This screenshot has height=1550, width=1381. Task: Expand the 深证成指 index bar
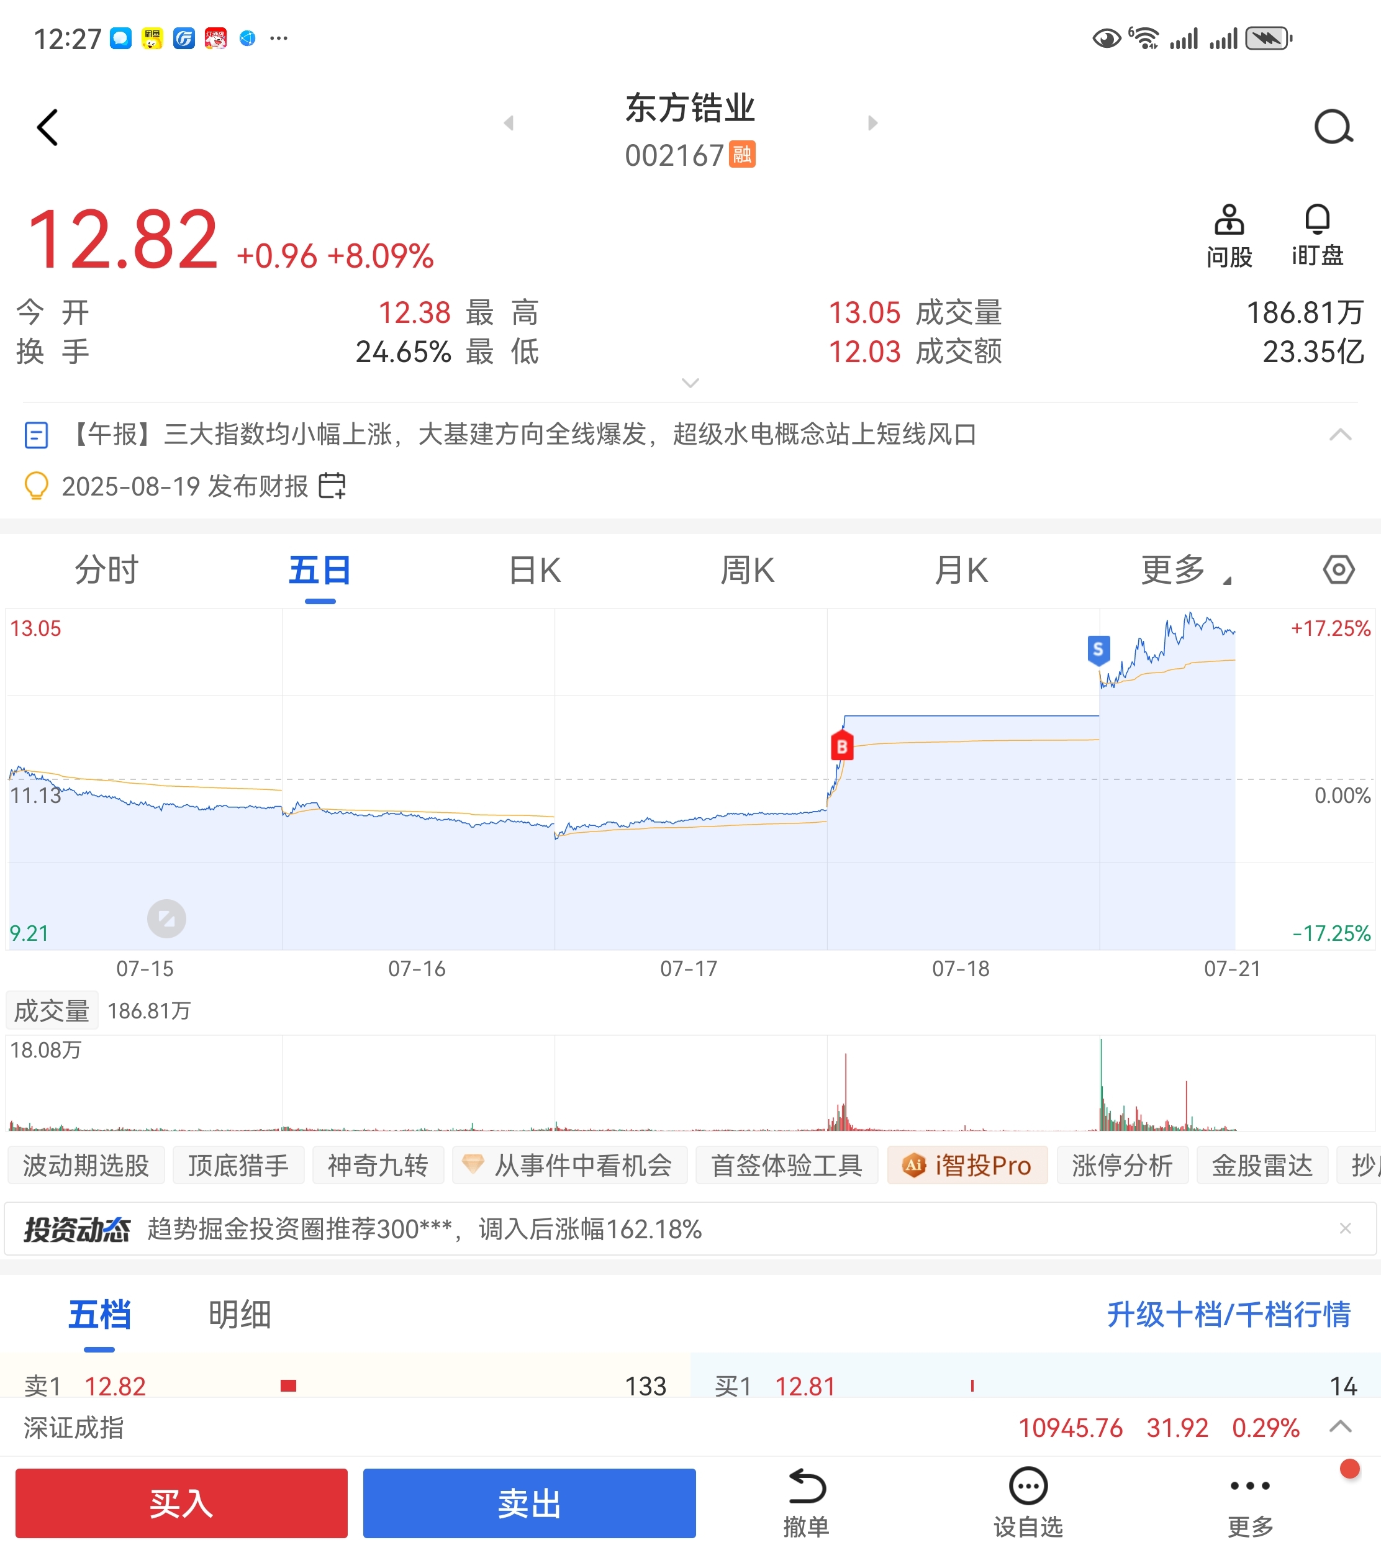(x=1341, y=1427)
